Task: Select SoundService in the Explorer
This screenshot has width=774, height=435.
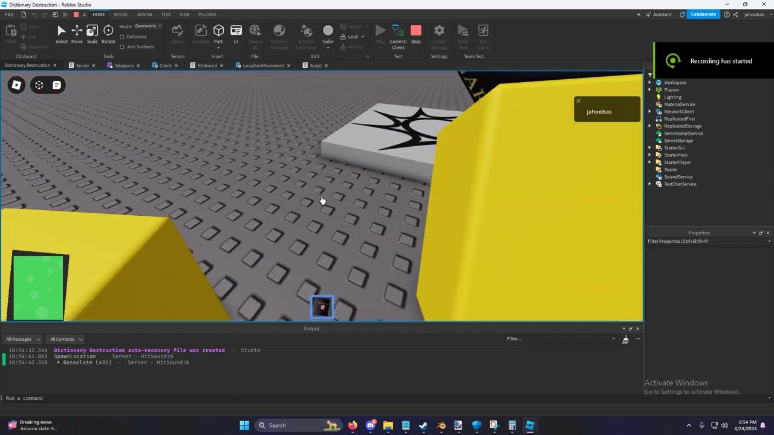Action: pos(678,177)
